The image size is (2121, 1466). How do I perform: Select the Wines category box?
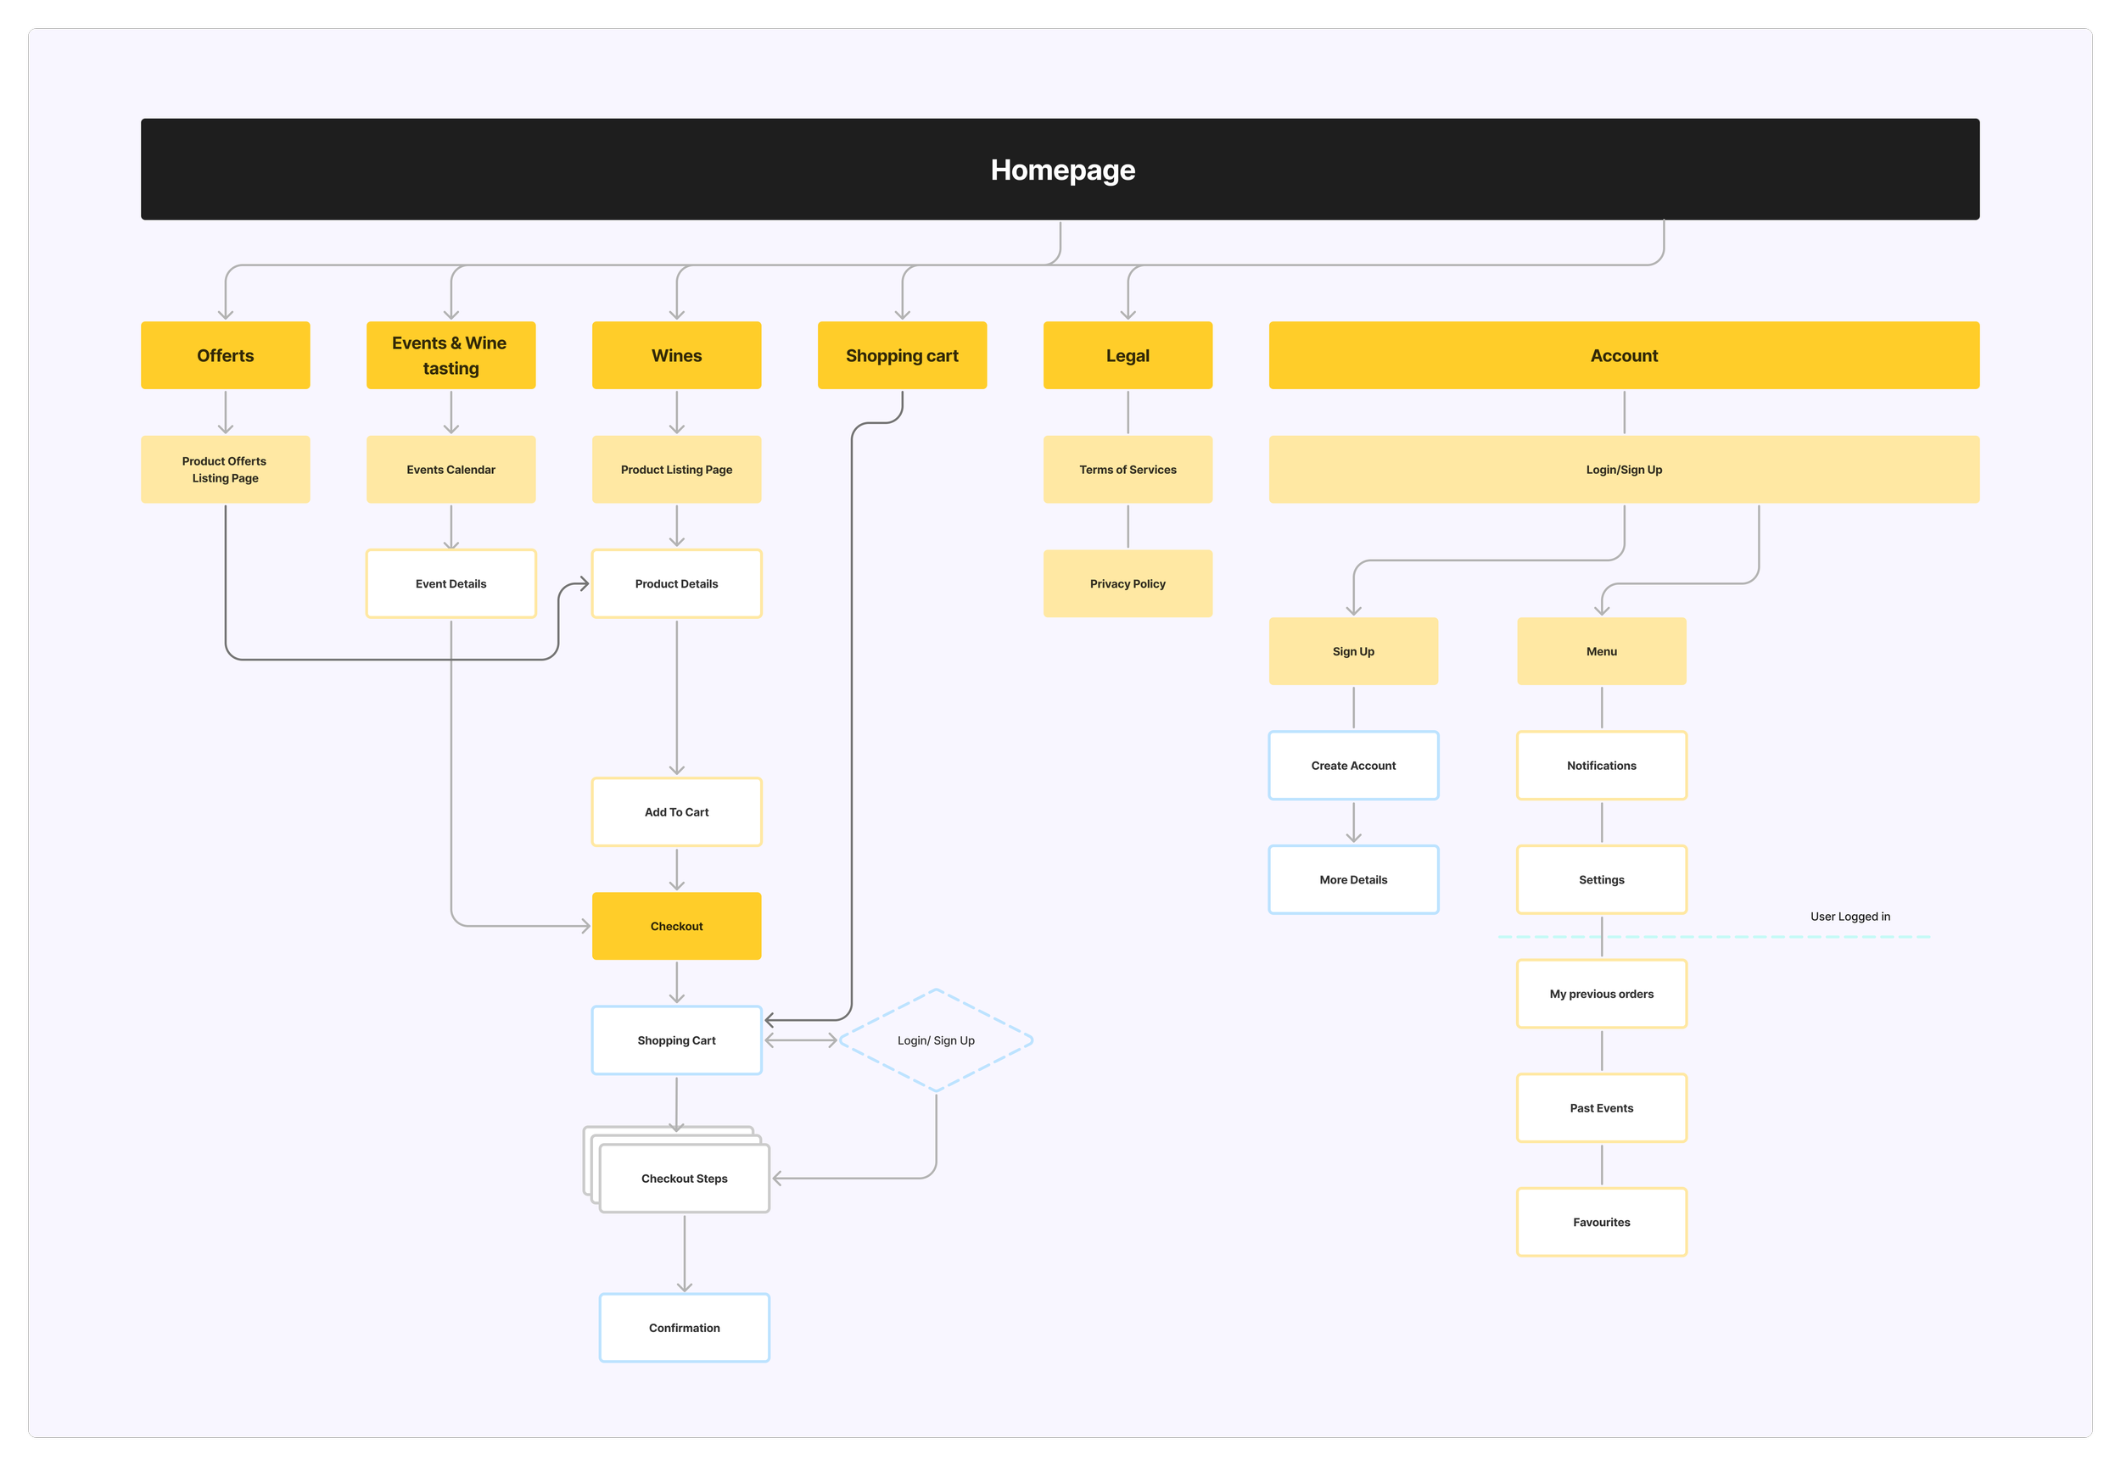pos(676,355)
